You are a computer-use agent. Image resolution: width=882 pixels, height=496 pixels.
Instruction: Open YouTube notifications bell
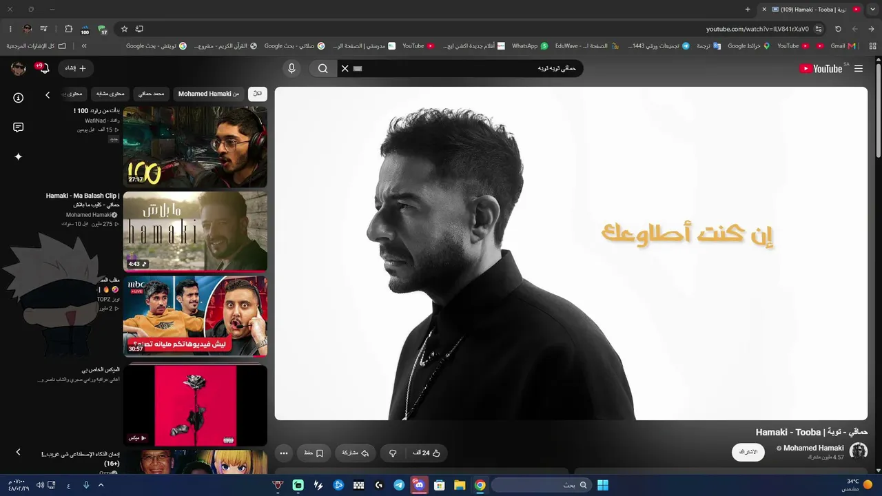coord(45,68)
